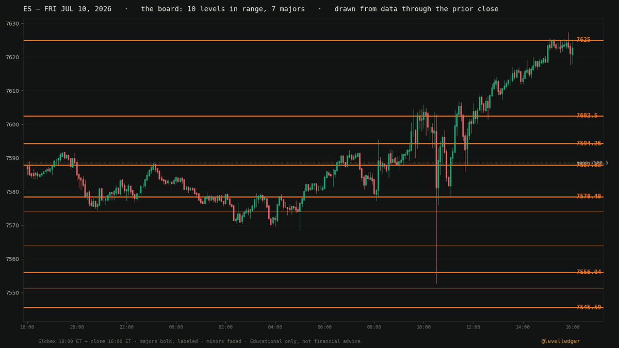Click the 7590 price axis tick
The width and height of the screenshot is (619, 348).
pos(12,158)
